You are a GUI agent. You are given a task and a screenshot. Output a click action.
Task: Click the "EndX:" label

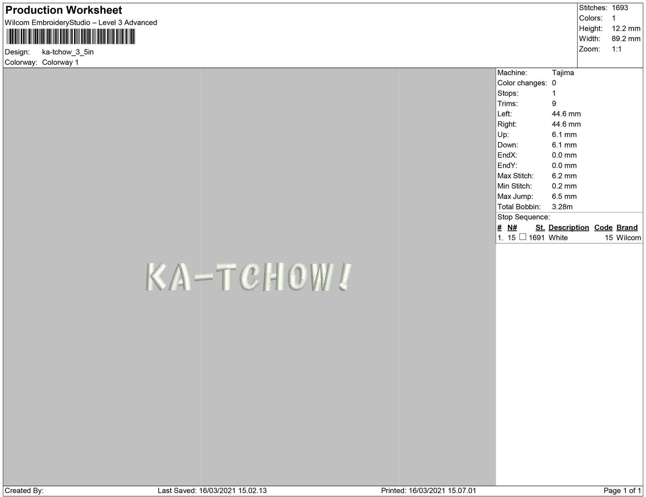click(x=507, y=155)
